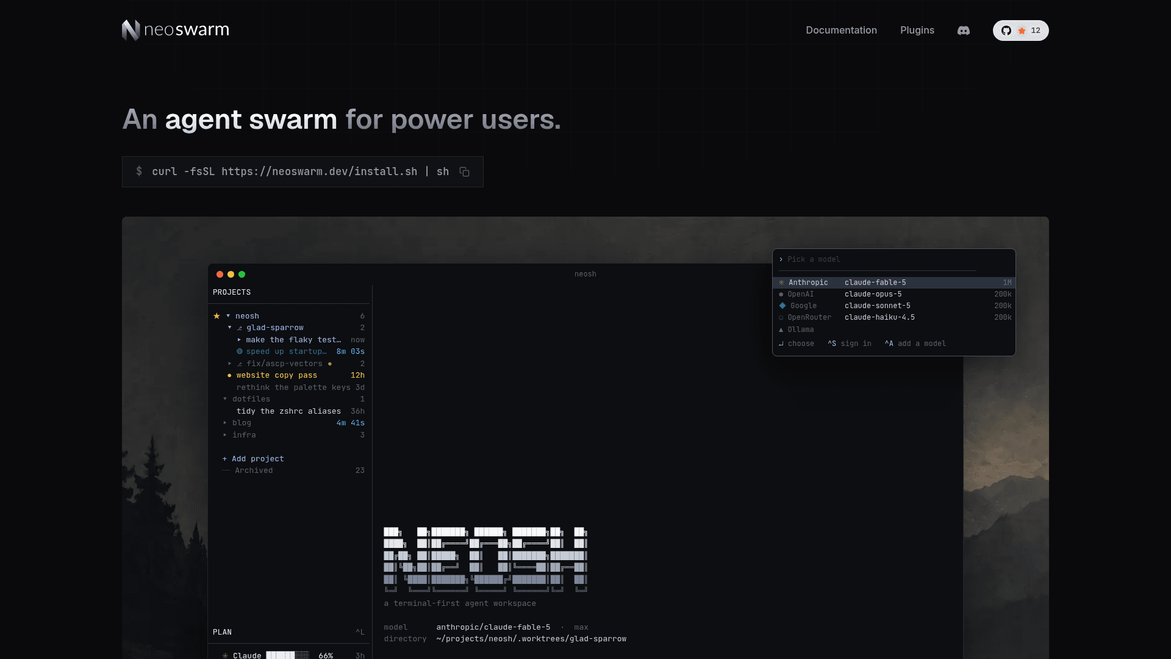Collapse the glad-sparrow branch arrow
The image size is (1171, 659).
coord(230,328)
